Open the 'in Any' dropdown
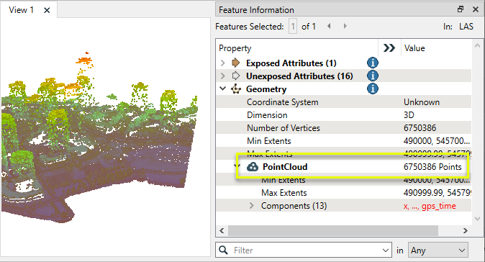Viewport: 485px width, 262px height. (438, 250)
